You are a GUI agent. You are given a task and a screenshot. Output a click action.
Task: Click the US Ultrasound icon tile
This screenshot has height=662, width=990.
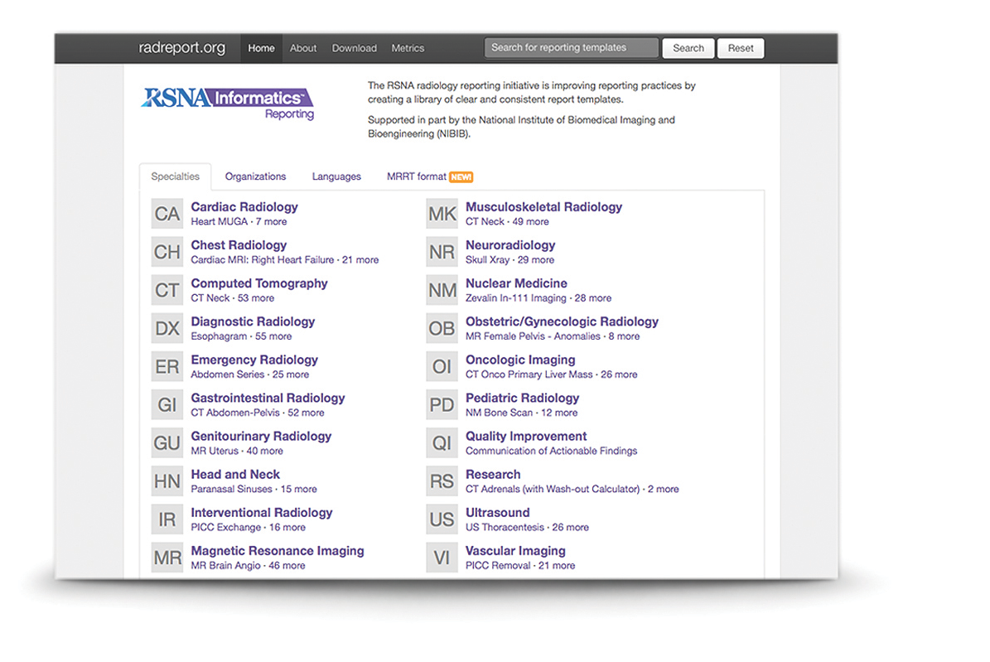click(x=442, y=519)
